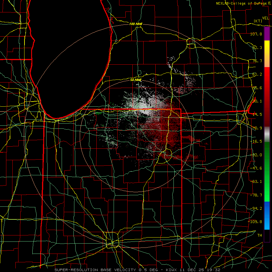
Task: Click the 100 NMI range ring label
Action: [x=136, y=24]
